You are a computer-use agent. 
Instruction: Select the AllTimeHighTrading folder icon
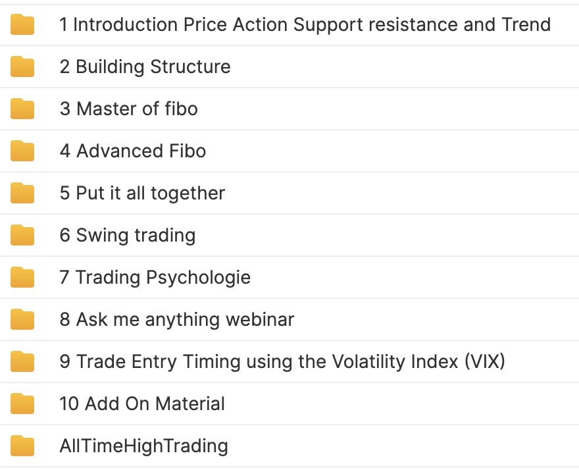click(x=22, y=446)
